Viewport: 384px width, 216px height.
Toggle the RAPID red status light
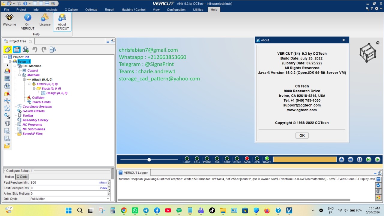tap(247, 159)
